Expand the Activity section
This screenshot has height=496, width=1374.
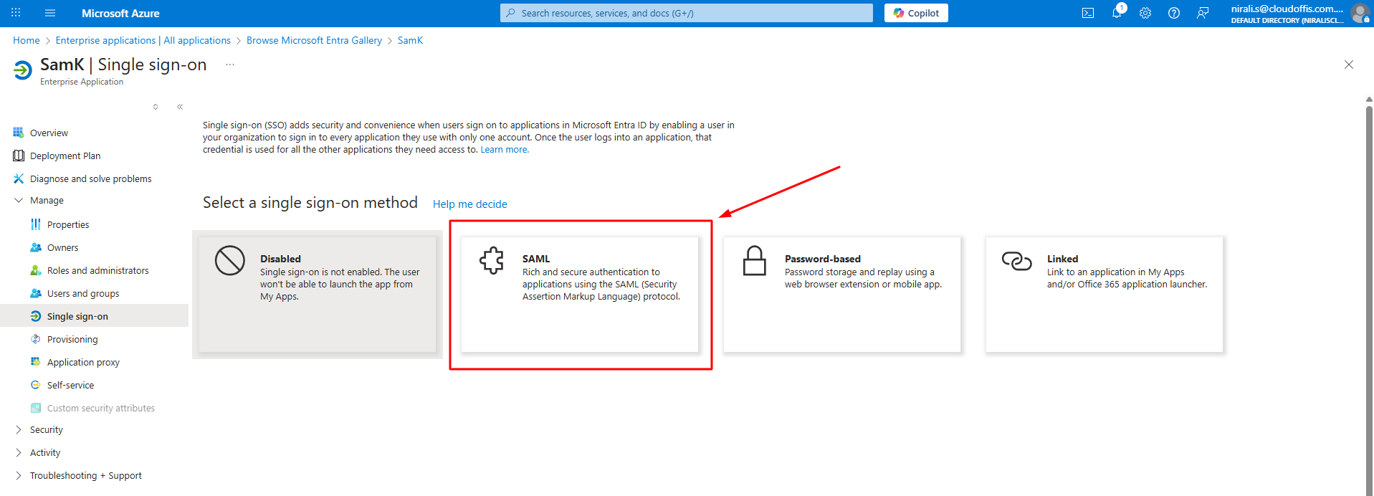[x=19, y=452]
